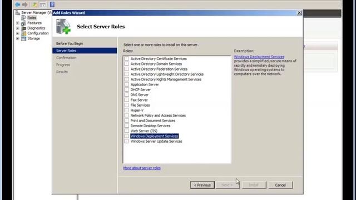Viewport: 356px width, 200px height.
Task: Select the Server Roles wizard step
Action: pos(85,51)
